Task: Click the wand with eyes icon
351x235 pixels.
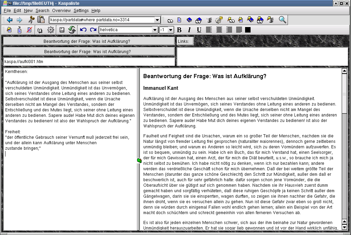Action: 231,20
